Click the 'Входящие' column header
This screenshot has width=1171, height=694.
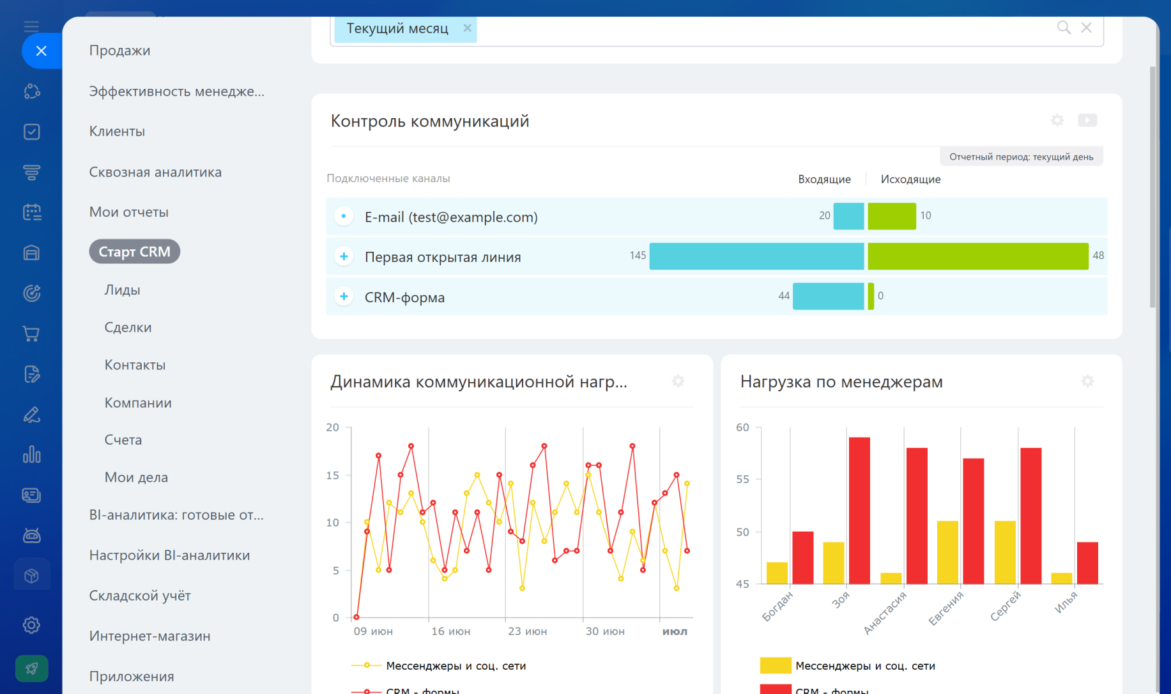(x=824, y=180)
